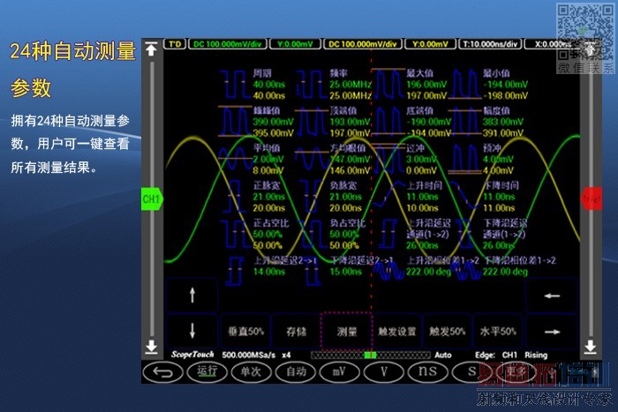Screen dimensions: 618x412
Task: Select the preshoot (预冲) icon
Action: click(465, 159)
